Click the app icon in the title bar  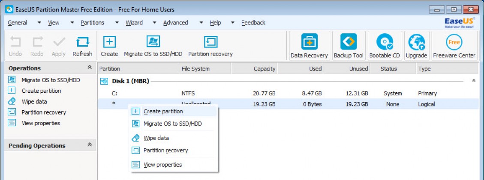pos(9,9)
